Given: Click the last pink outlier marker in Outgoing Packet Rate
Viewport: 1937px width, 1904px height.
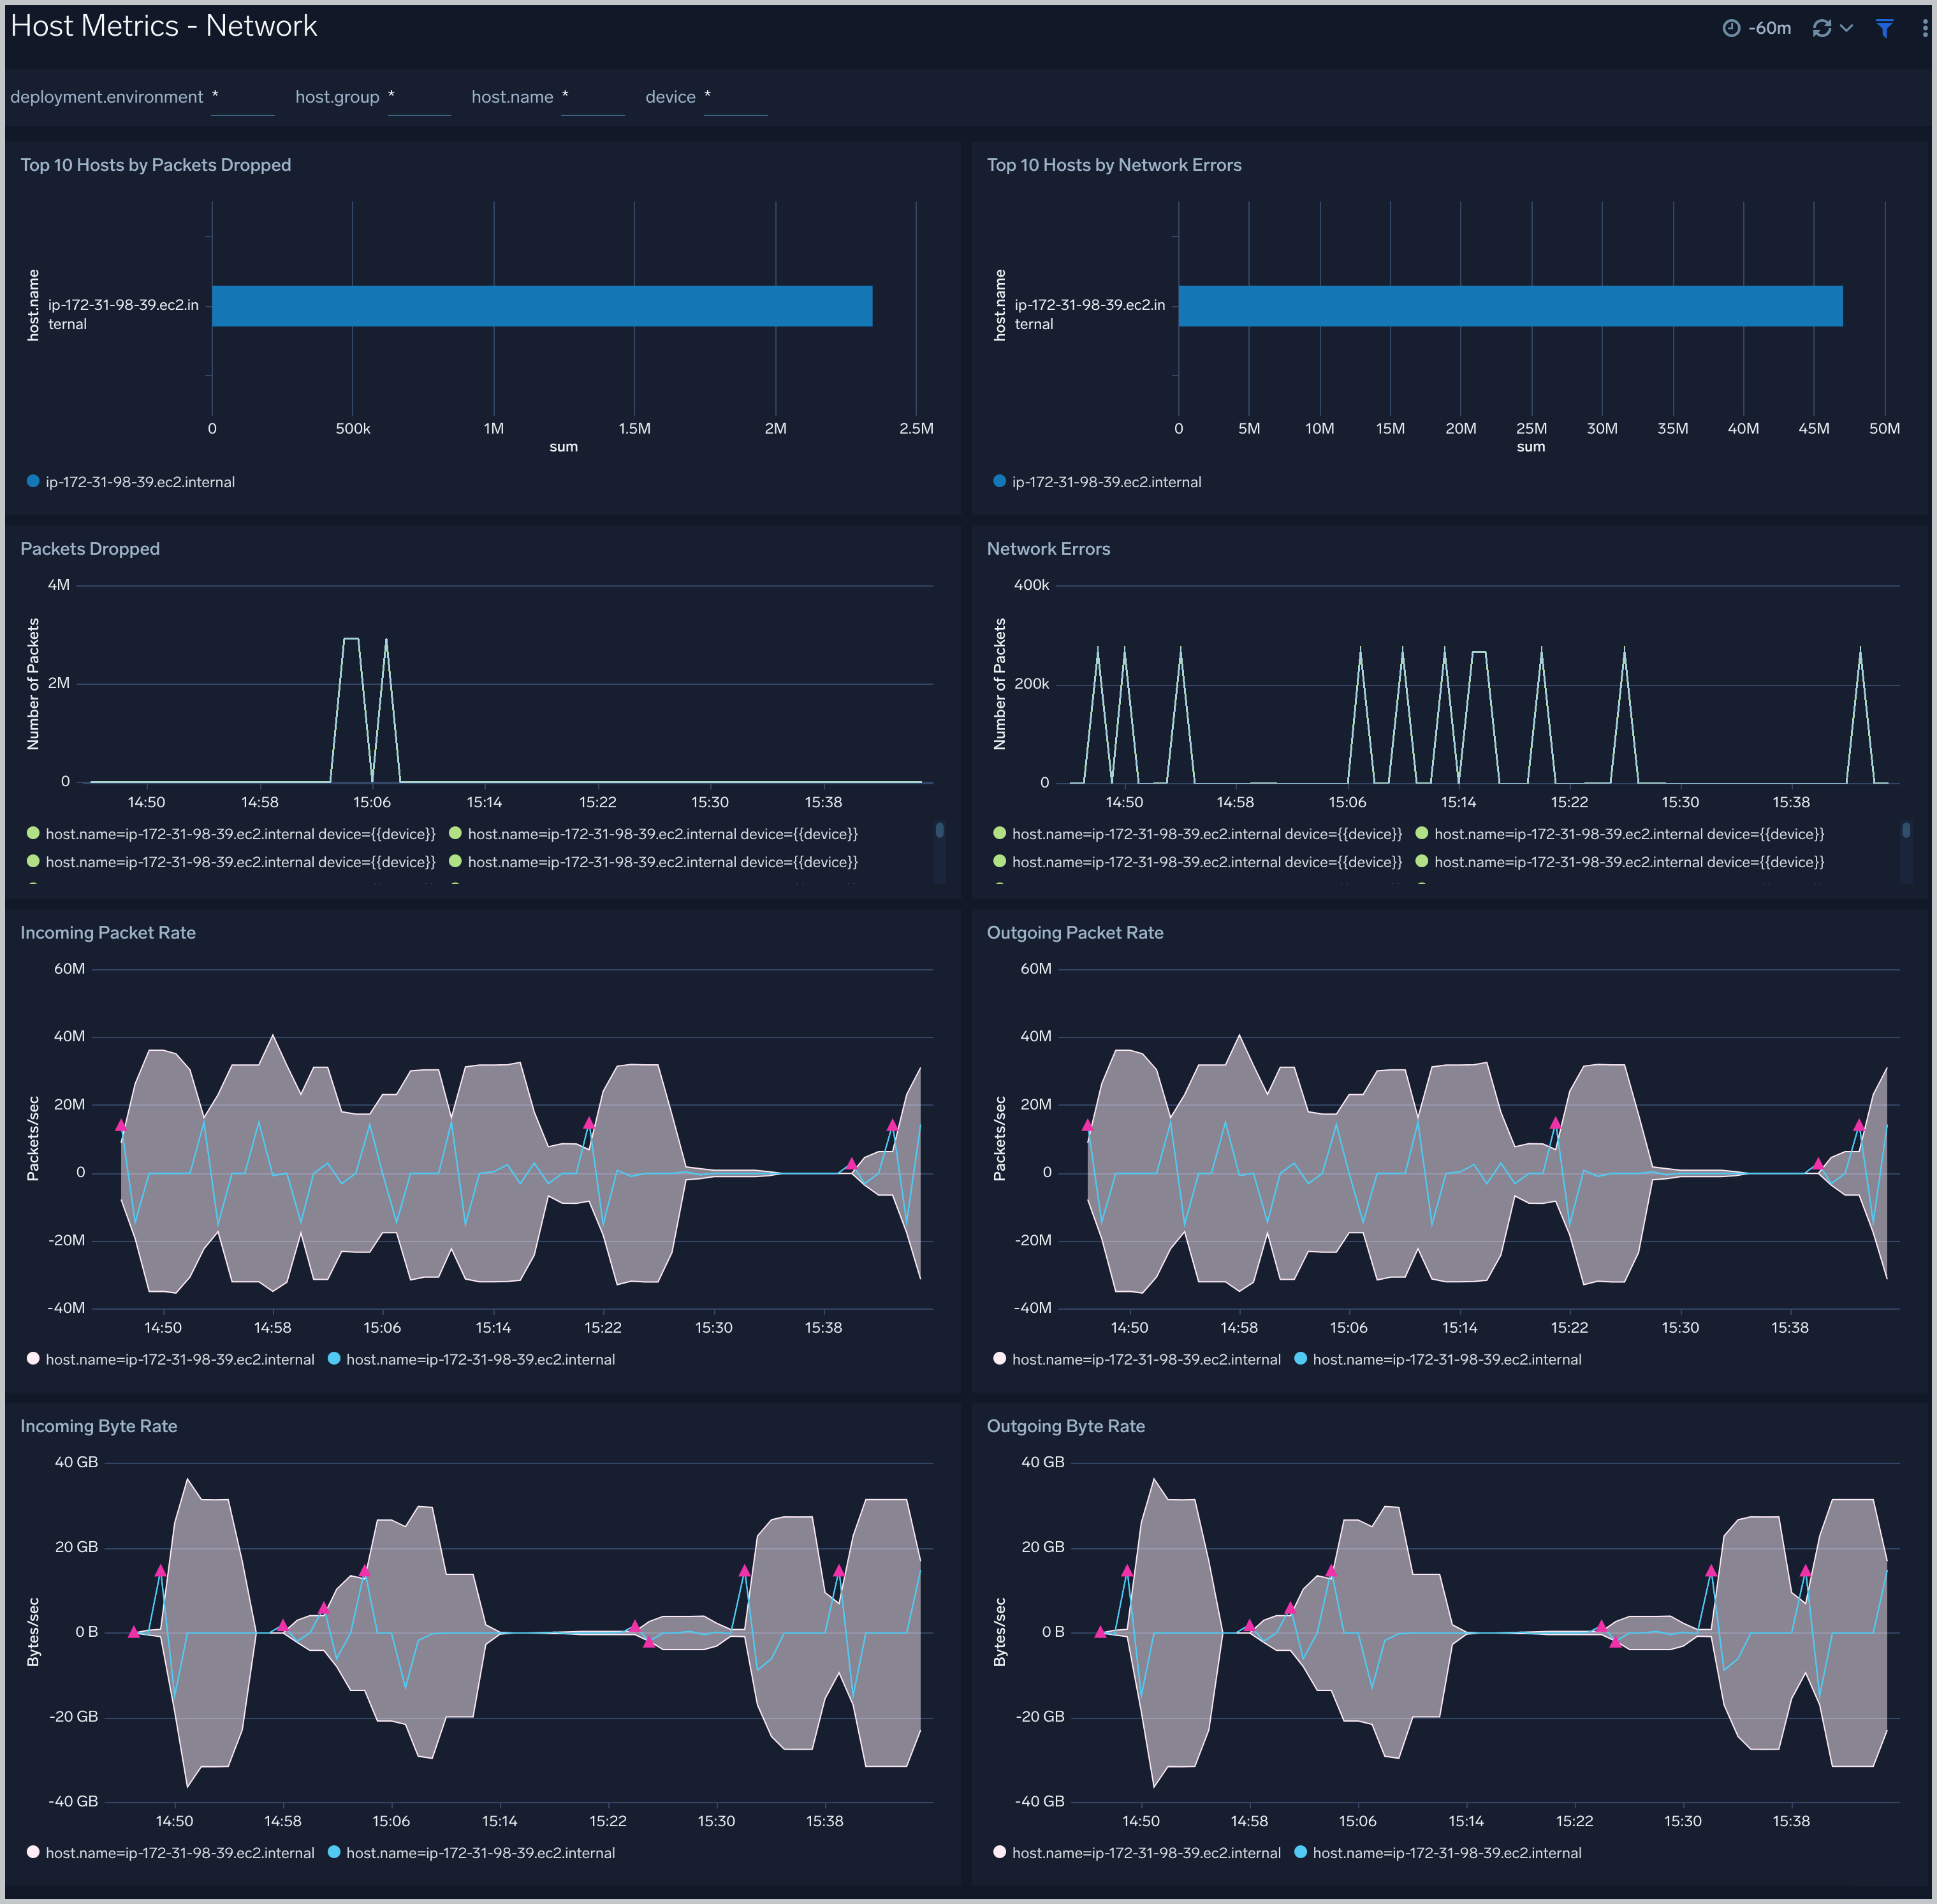Looking at the screenshot, I should [x=1859, y=1126].
